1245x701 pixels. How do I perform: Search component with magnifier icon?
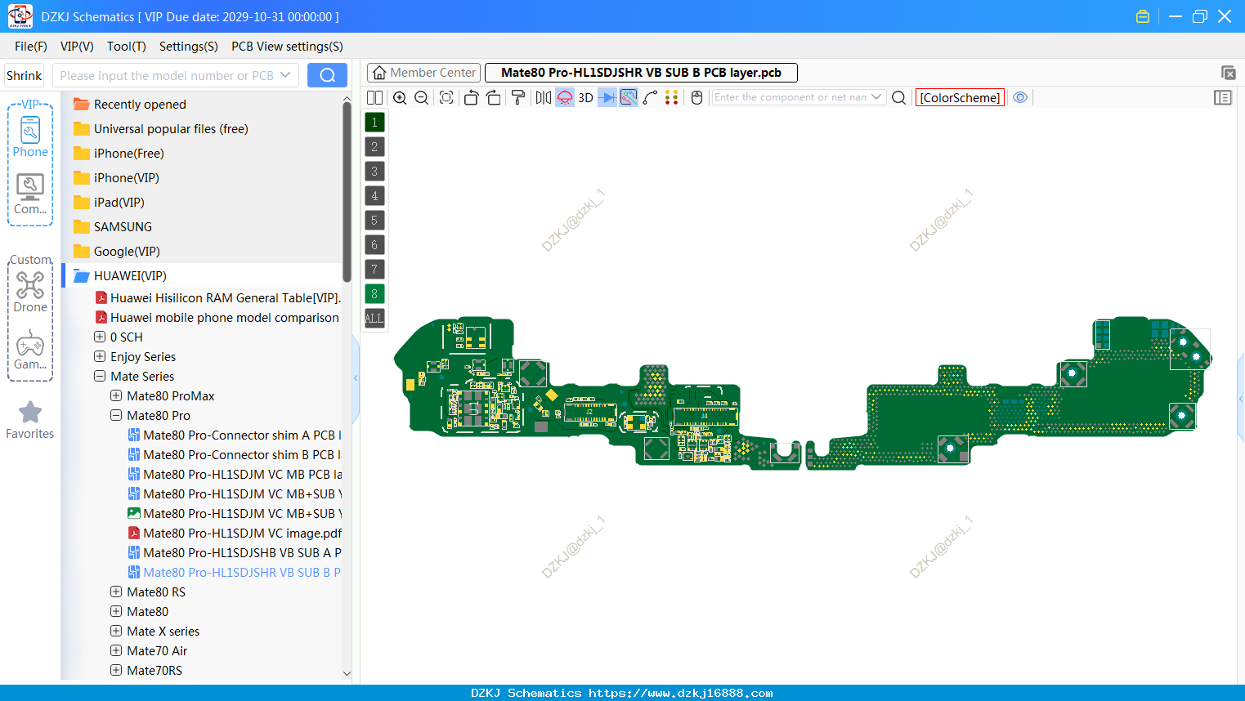click(899, 97)
